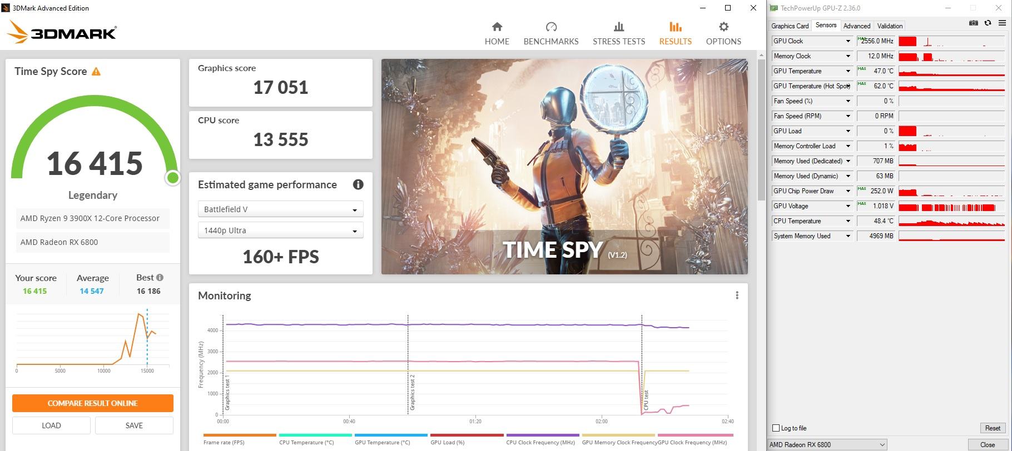Toggle GPU Load (%) legend series
The width and height of the screenshot is (1012, 451).
467,439
